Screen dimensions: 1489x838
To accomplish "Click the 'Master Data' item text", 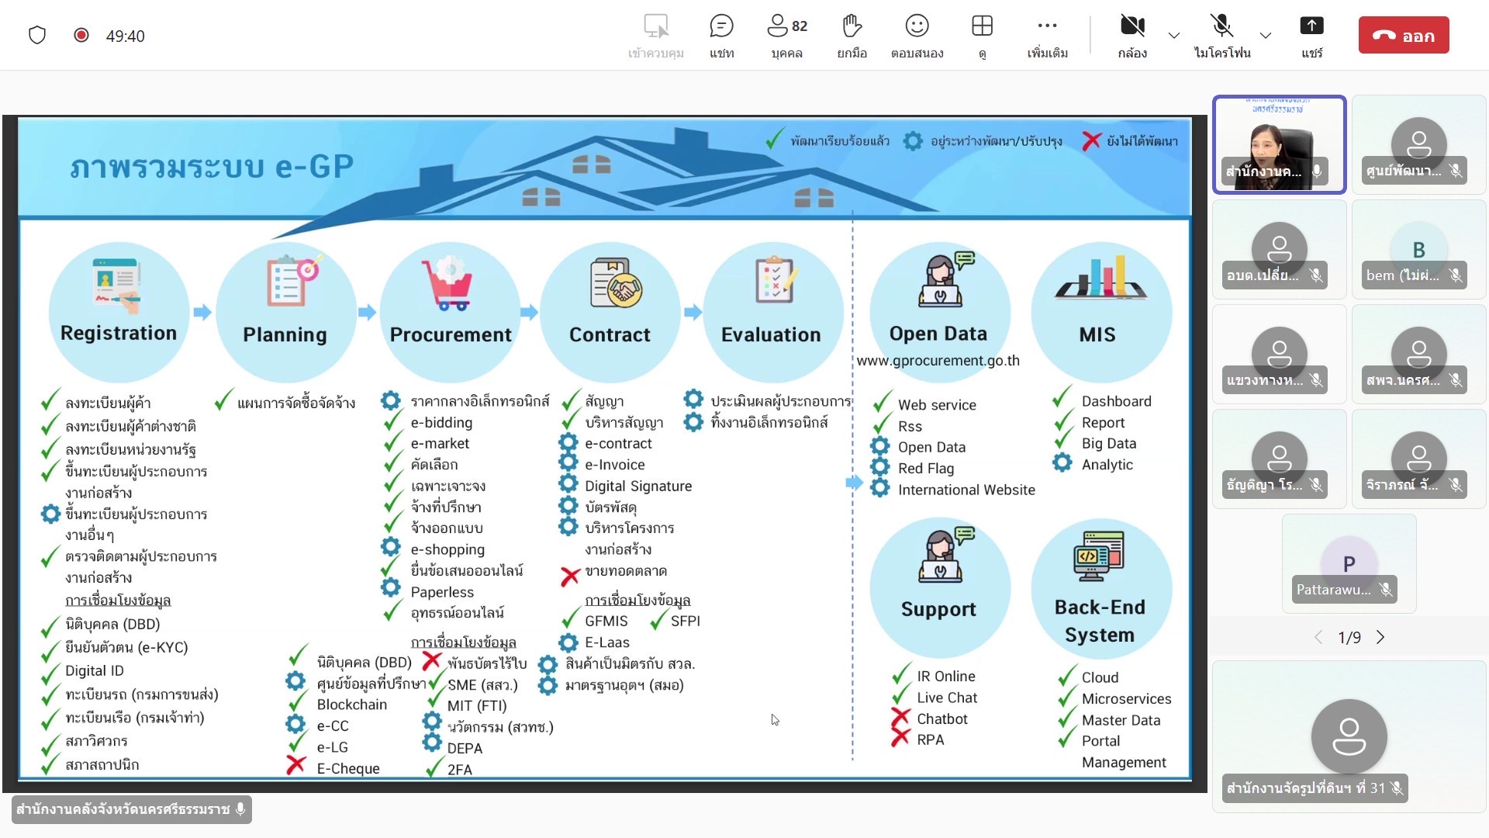I will 1121,721.
